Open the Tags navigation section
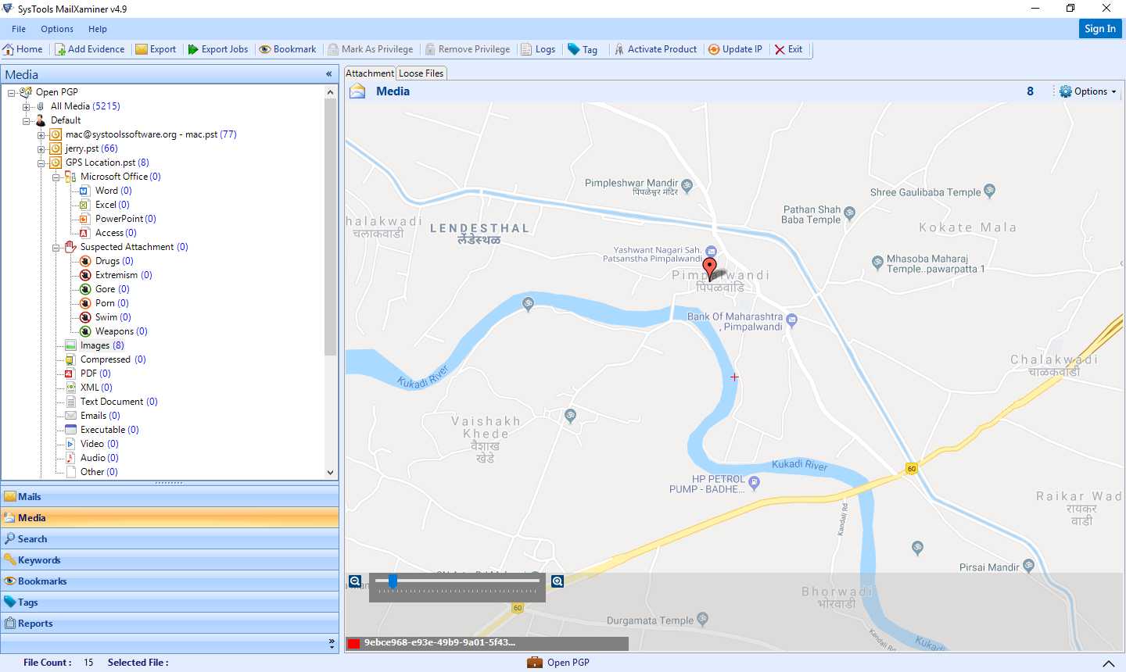Viewport: 1126px width, 672px height. point(170,602)
